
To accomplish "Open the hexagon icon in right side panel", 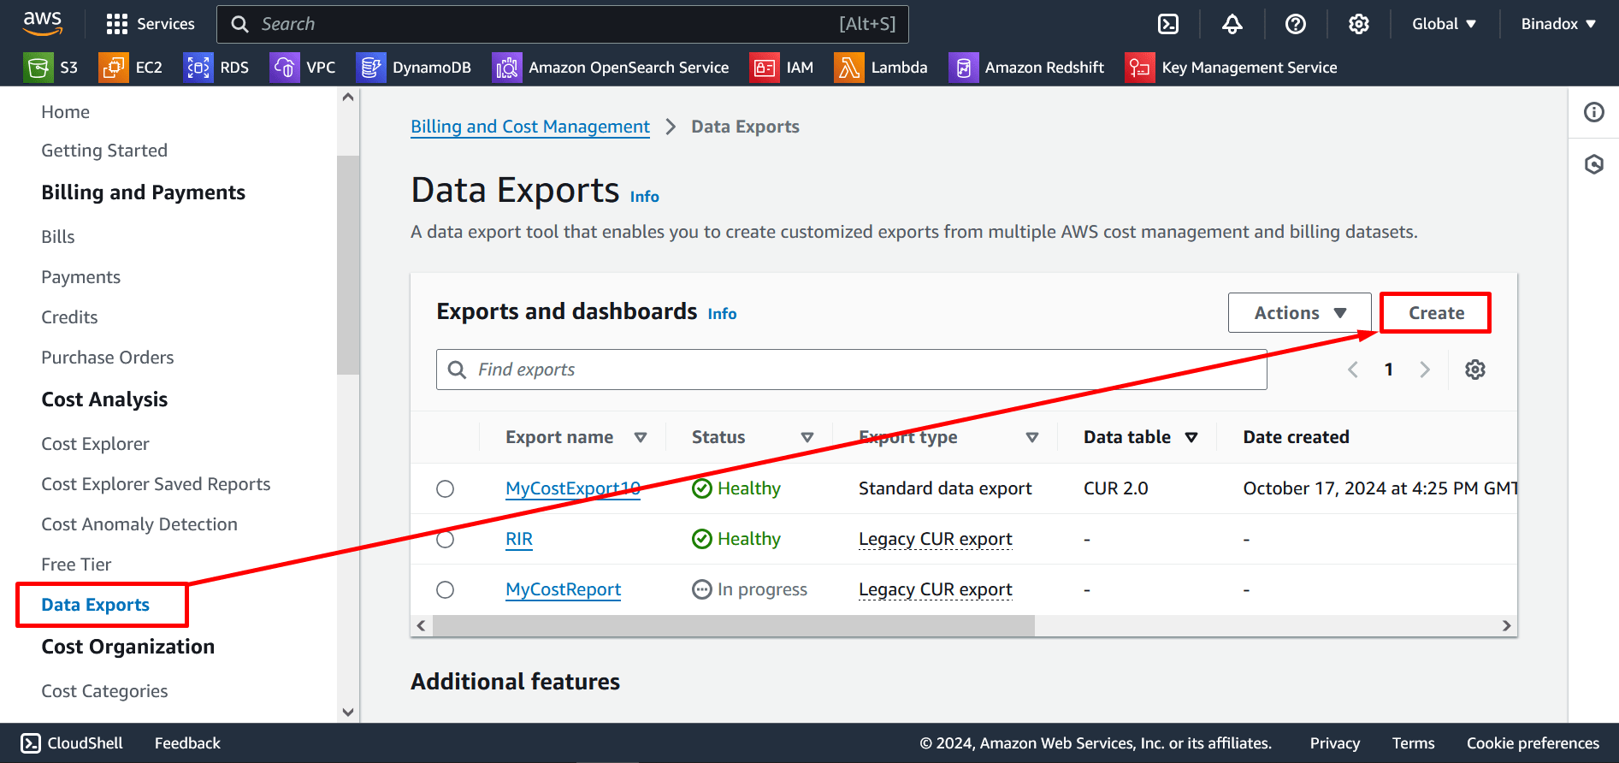I will pyautogui.click(x=1593, y=164).
